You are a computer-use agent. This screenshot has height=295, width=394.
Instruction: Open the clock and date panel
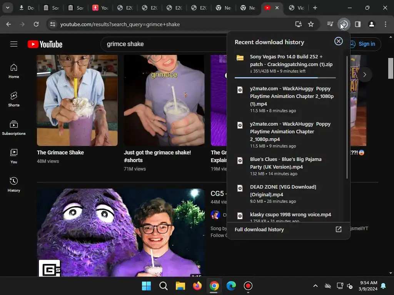pos(368,286)
